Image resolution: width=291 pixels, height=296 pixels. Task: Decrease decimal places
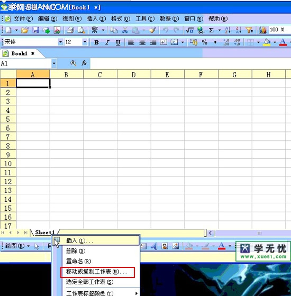pos(237,42)
